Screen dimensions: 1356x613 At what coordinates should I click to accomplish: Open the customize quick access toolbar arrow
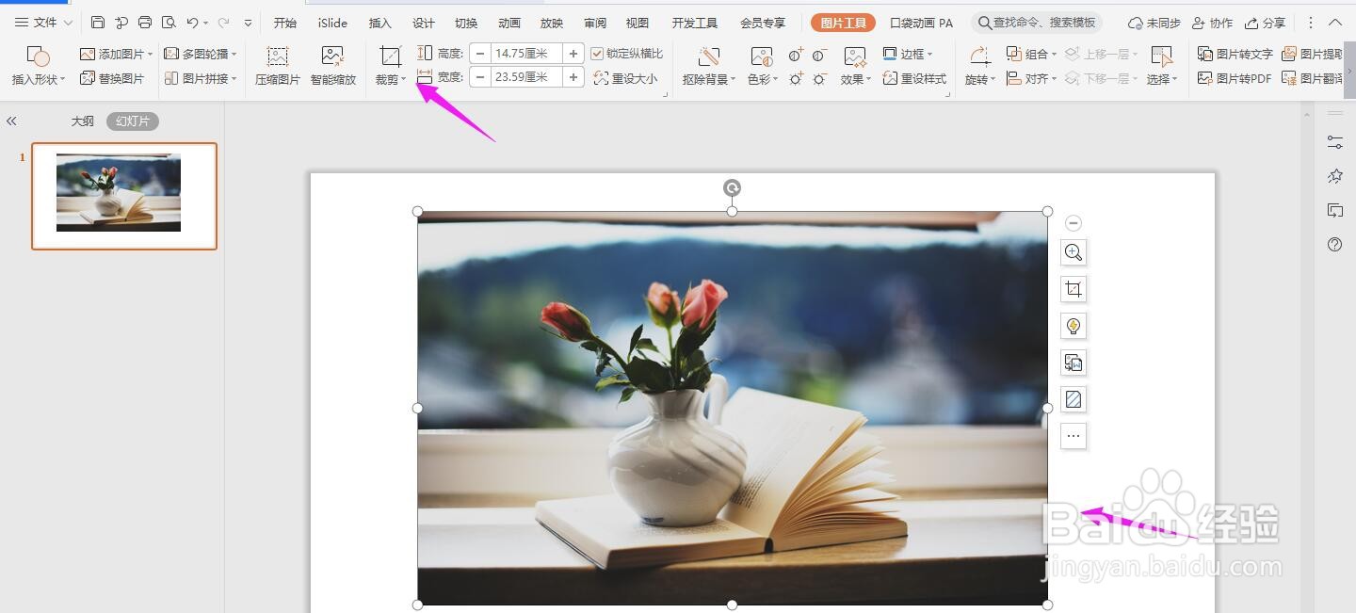(x=248, y=23)
